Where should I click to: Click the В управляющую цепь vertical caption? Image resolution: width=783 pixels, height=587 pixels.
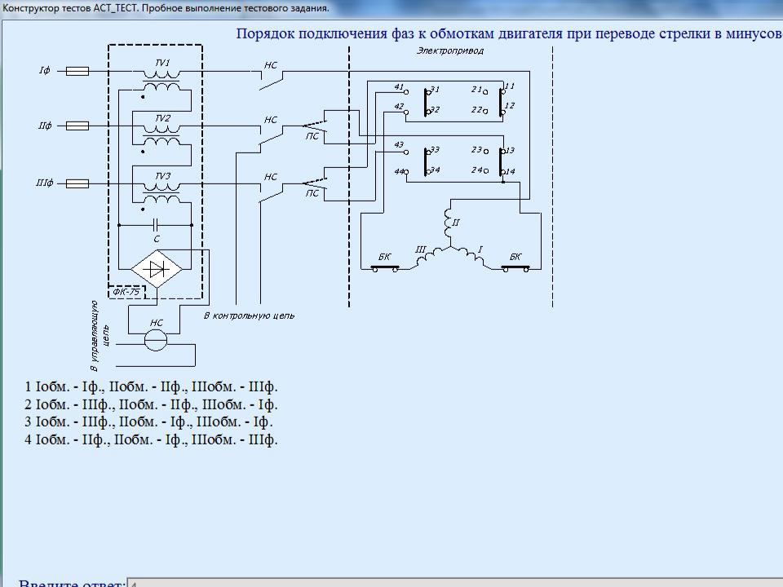pyautogui.click(x=100, y=335)
